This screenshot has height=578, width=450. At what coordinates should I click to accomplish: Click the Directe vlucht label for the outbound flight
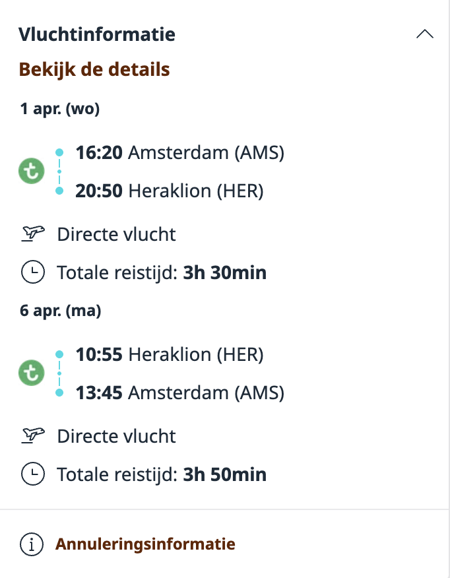[x=116, y=234]
